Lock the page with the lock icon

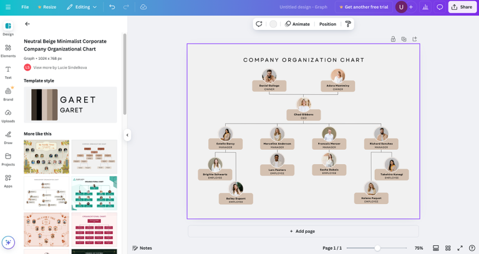pos(393,39)
